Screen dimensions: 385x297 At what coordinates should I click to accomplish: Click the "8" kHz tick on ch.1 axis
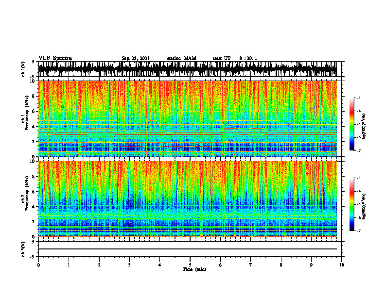34,96
